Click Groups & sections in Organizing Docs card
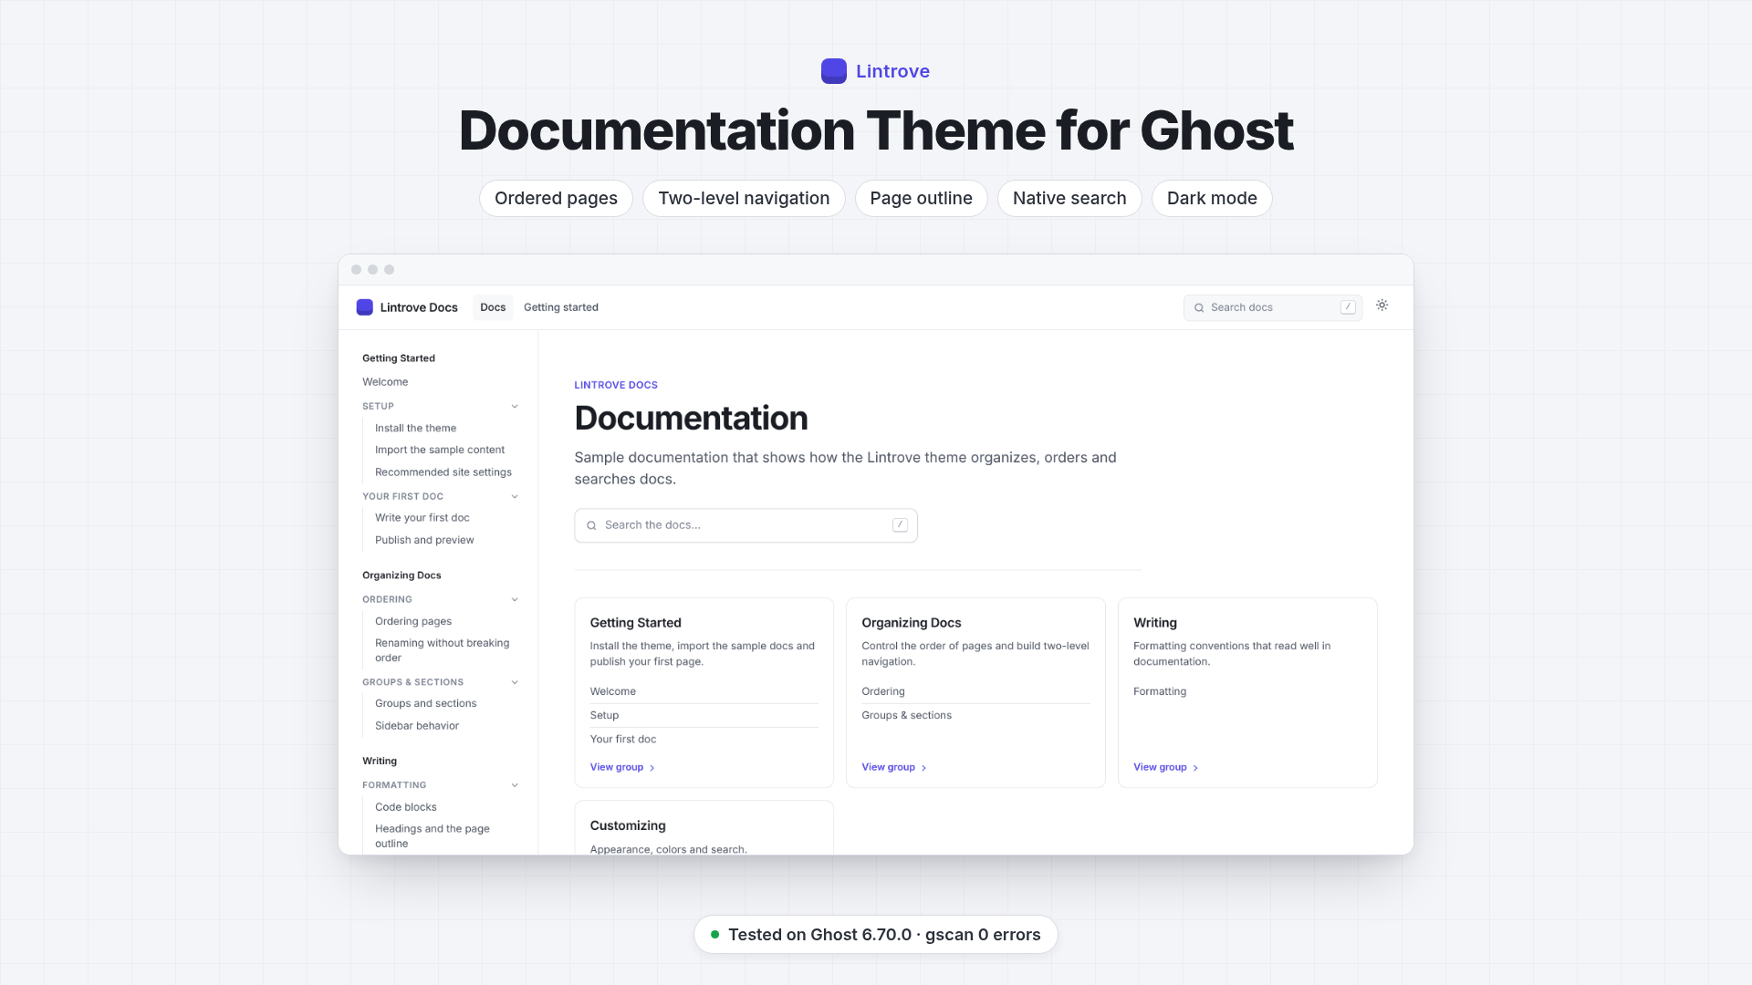 (906, 715)
